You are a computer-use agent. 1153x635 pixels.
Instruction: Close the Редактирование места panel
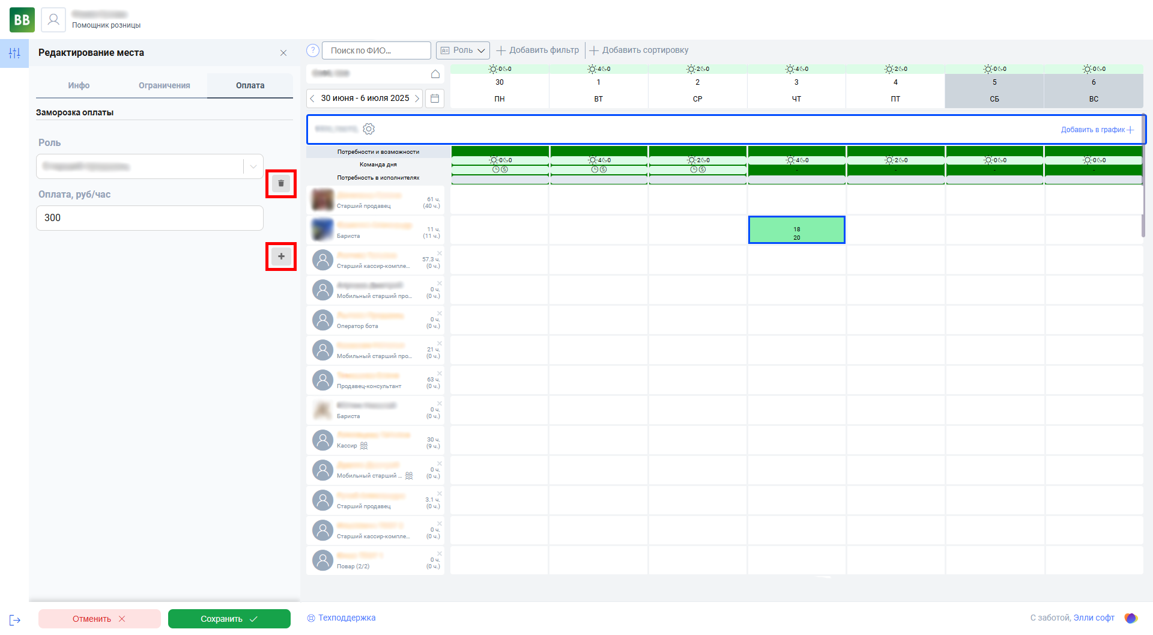283,53
